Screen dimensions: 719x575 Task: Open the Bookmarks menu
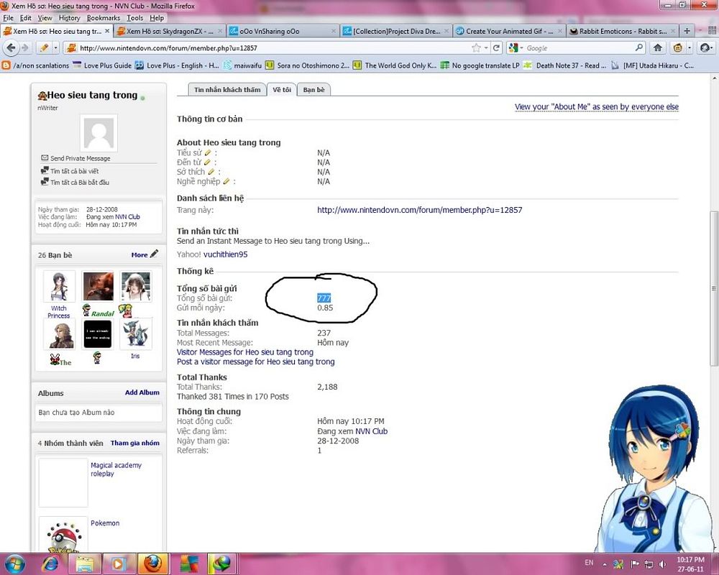[x=103, y=18]
